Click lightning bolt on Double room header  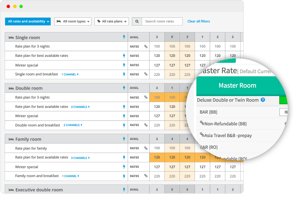coord(124,88)
